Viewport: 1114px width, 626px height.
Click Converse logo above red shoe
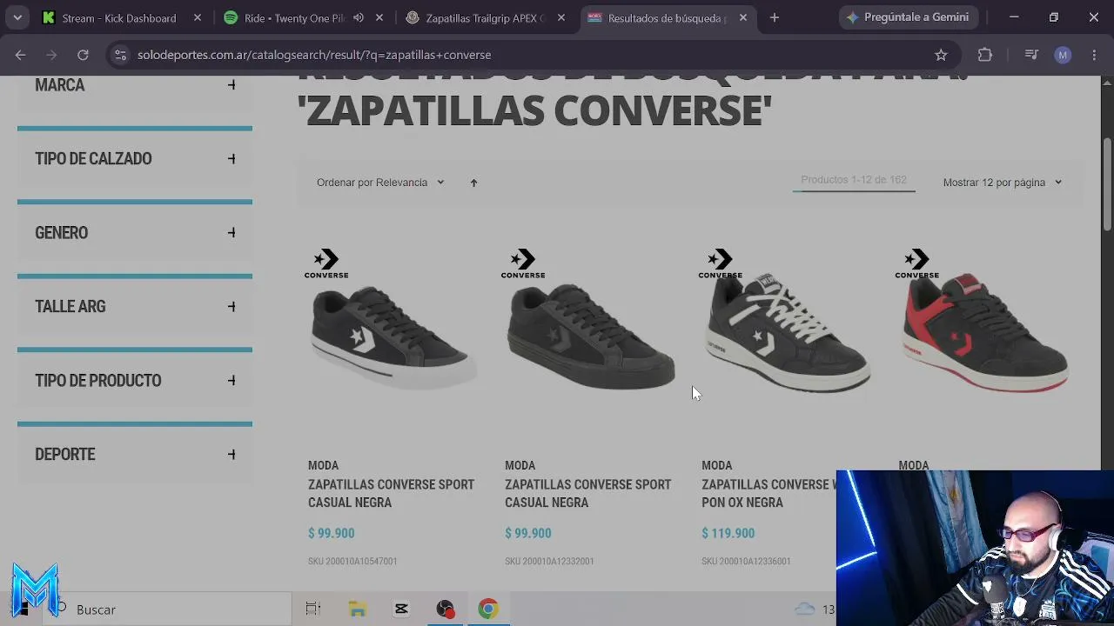pyautogui.click(x=917, y=264)
